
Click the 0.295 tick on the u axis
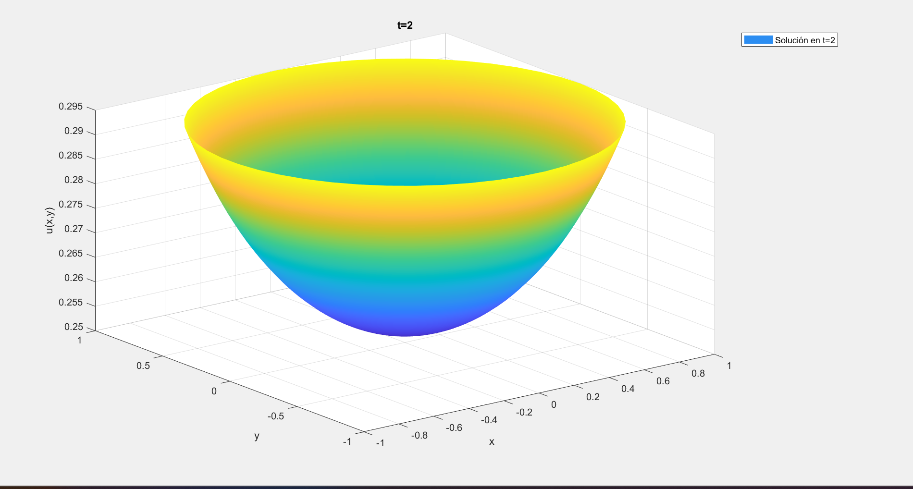(71, 107)
